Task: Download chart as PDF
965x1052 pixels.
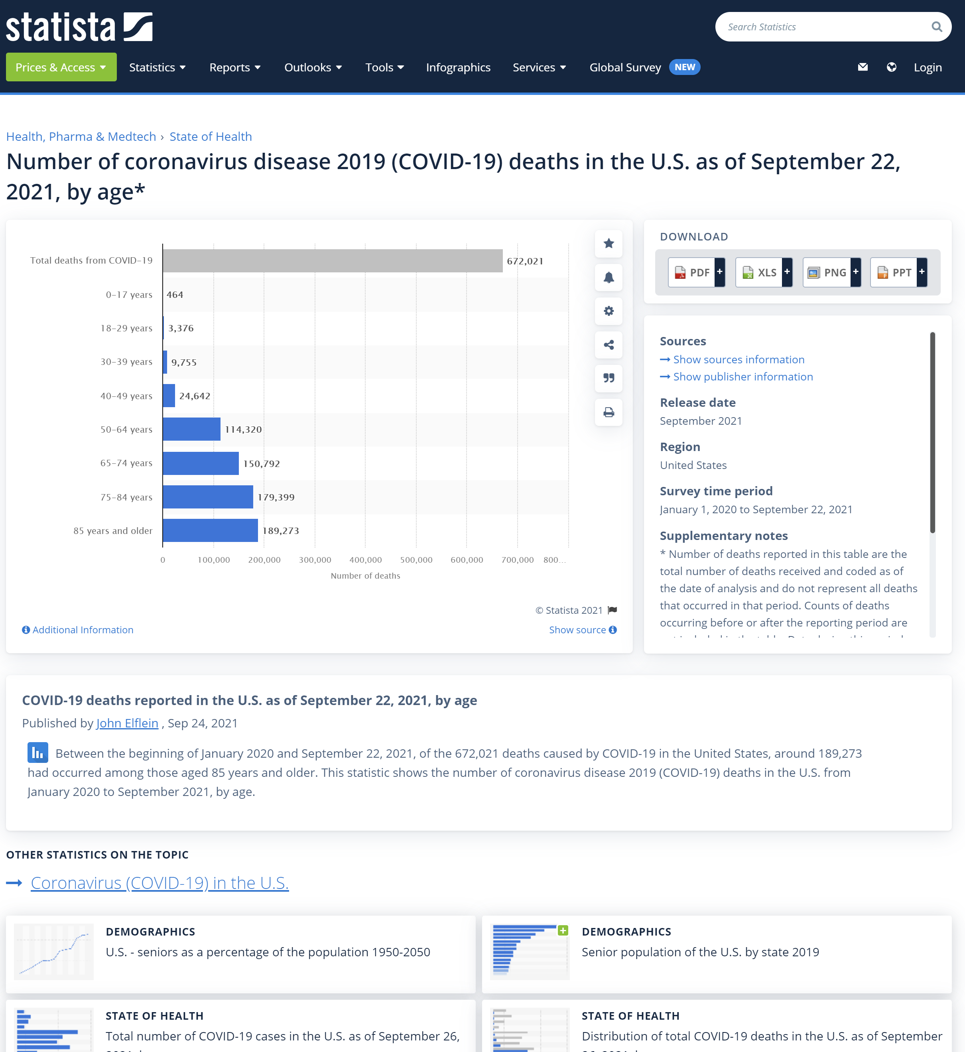Action: pyautogui.click(x=696, y=272)
